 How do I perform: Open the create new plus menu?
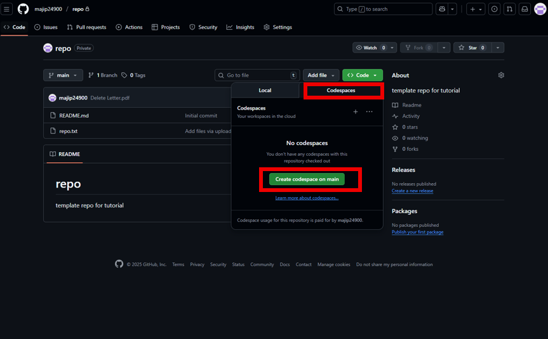[476, 9]
